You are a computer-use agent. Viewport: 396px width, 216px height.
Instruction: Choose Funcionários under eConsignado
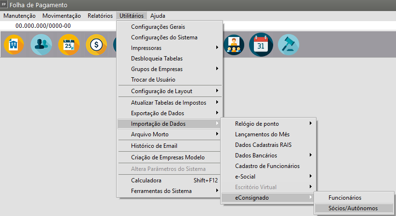point(344,198)
